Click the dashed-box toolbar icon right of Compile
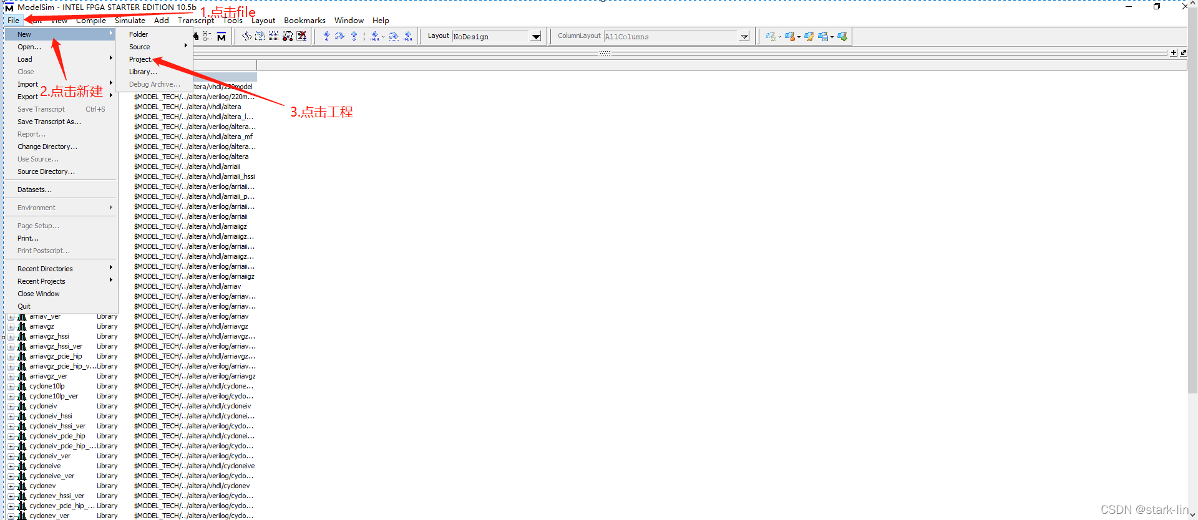Screen dimensions: 1198x520 tap(260, 36)
